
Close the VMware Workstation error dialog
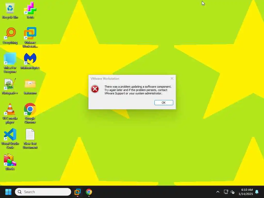pyautogui.click(x=172, y=78)
